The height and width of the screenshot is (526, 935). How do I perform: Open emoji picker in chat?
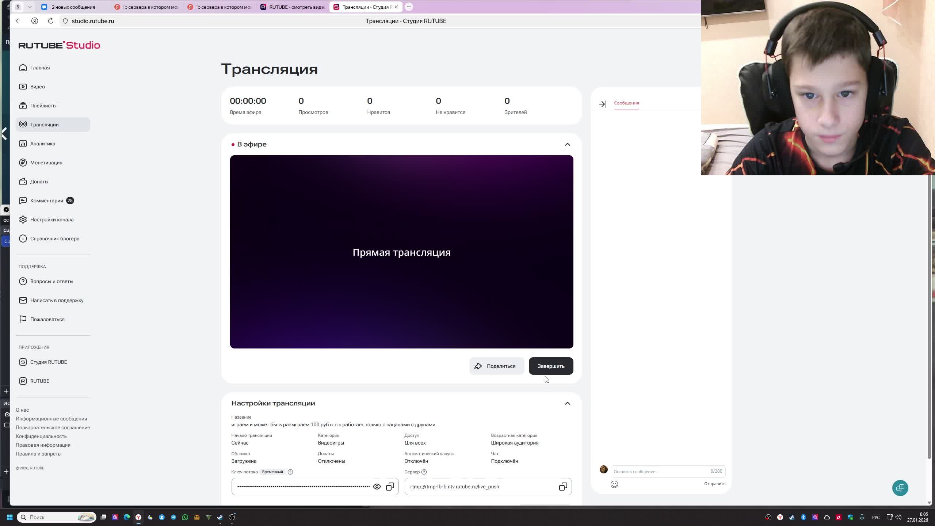[614, 484]
